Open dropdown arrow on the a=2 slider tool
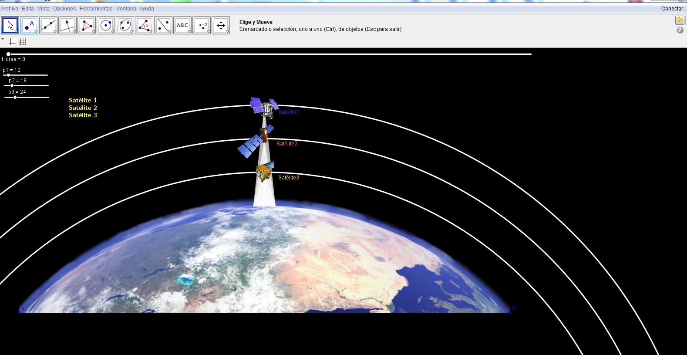The height and width of the screenshot is (355, 687). click(208, 32)
